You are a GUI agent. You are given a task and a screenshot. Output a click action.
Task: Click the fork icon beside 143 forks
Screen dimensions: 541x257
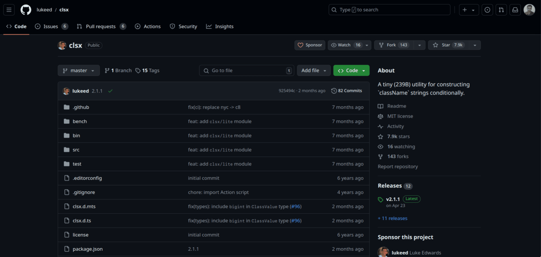(381, 156)
